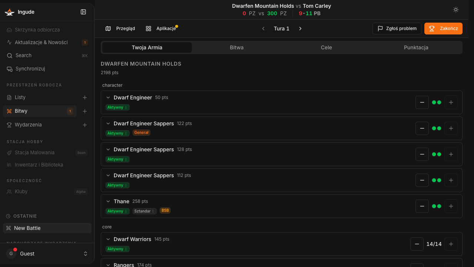Switch to the Twoja Armia tab
Image resolution: width=474 pixels, height=267 pixels.
pyautogui.click(x=147, y=47)
